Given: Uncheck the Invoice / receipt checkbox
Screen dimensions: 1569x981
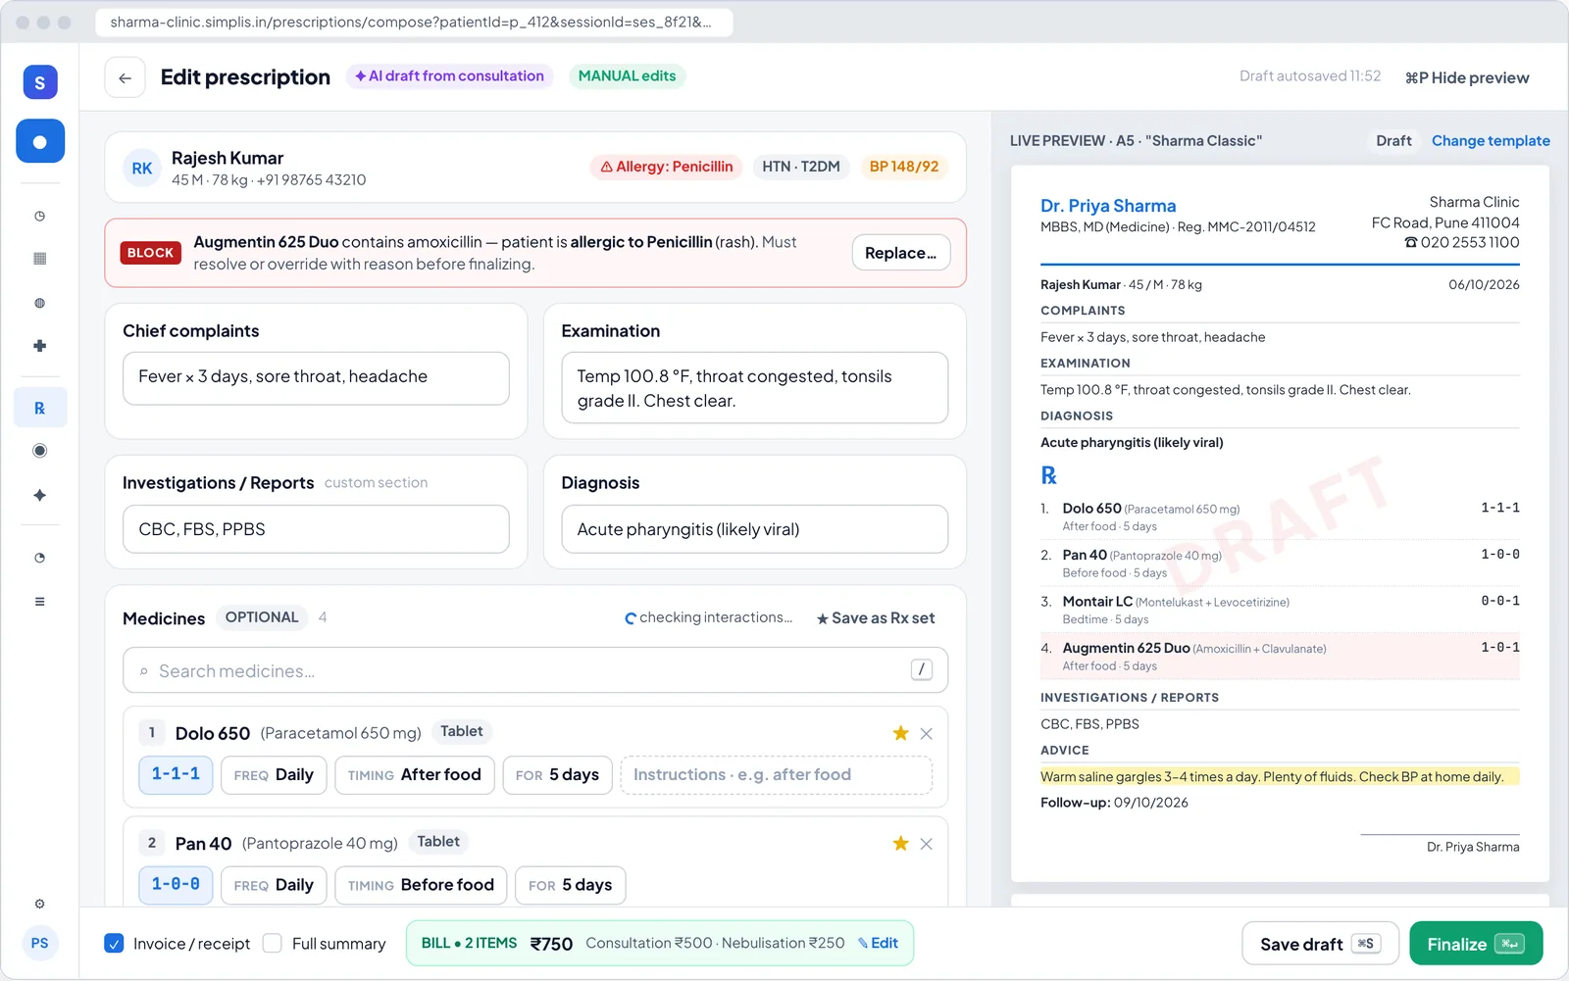Looking at the screenshot, I should click(114, 943).
